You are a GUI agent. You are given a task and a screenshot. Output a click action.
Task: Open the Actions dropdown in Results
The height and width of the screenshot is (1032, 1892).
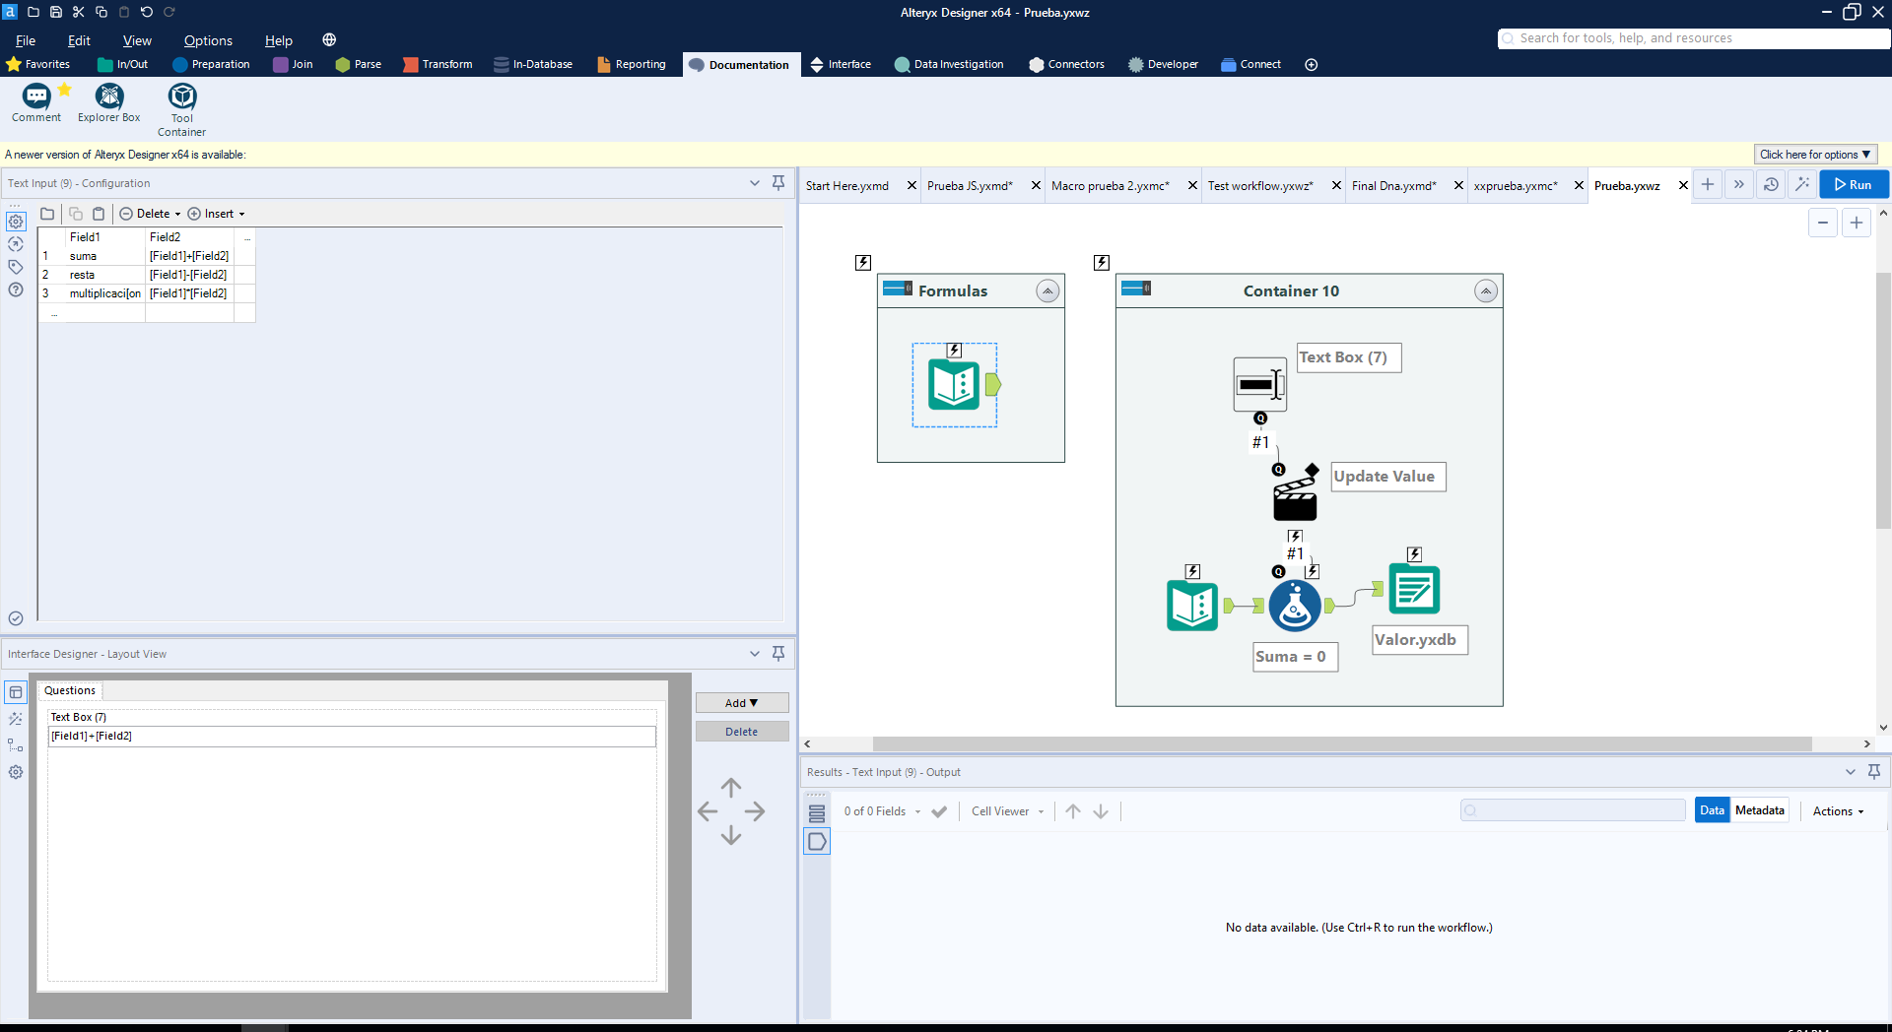(x=1838, y=811)
